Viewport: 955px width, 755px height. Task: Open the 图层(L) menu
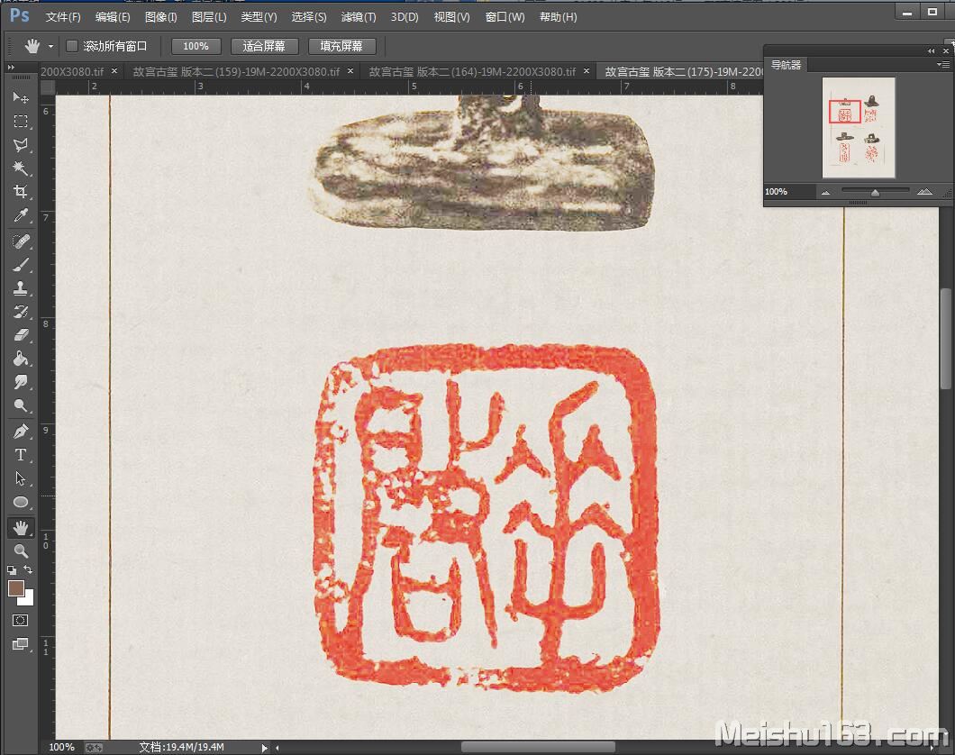pyautogui.click(x=209, y=17)
